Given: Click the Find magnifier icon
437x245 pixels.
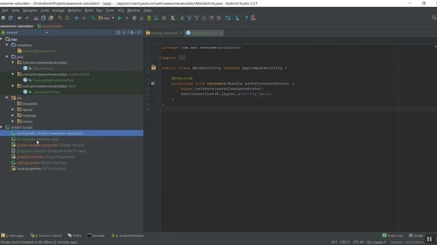Looking at the screenshot, I should 60,18.
